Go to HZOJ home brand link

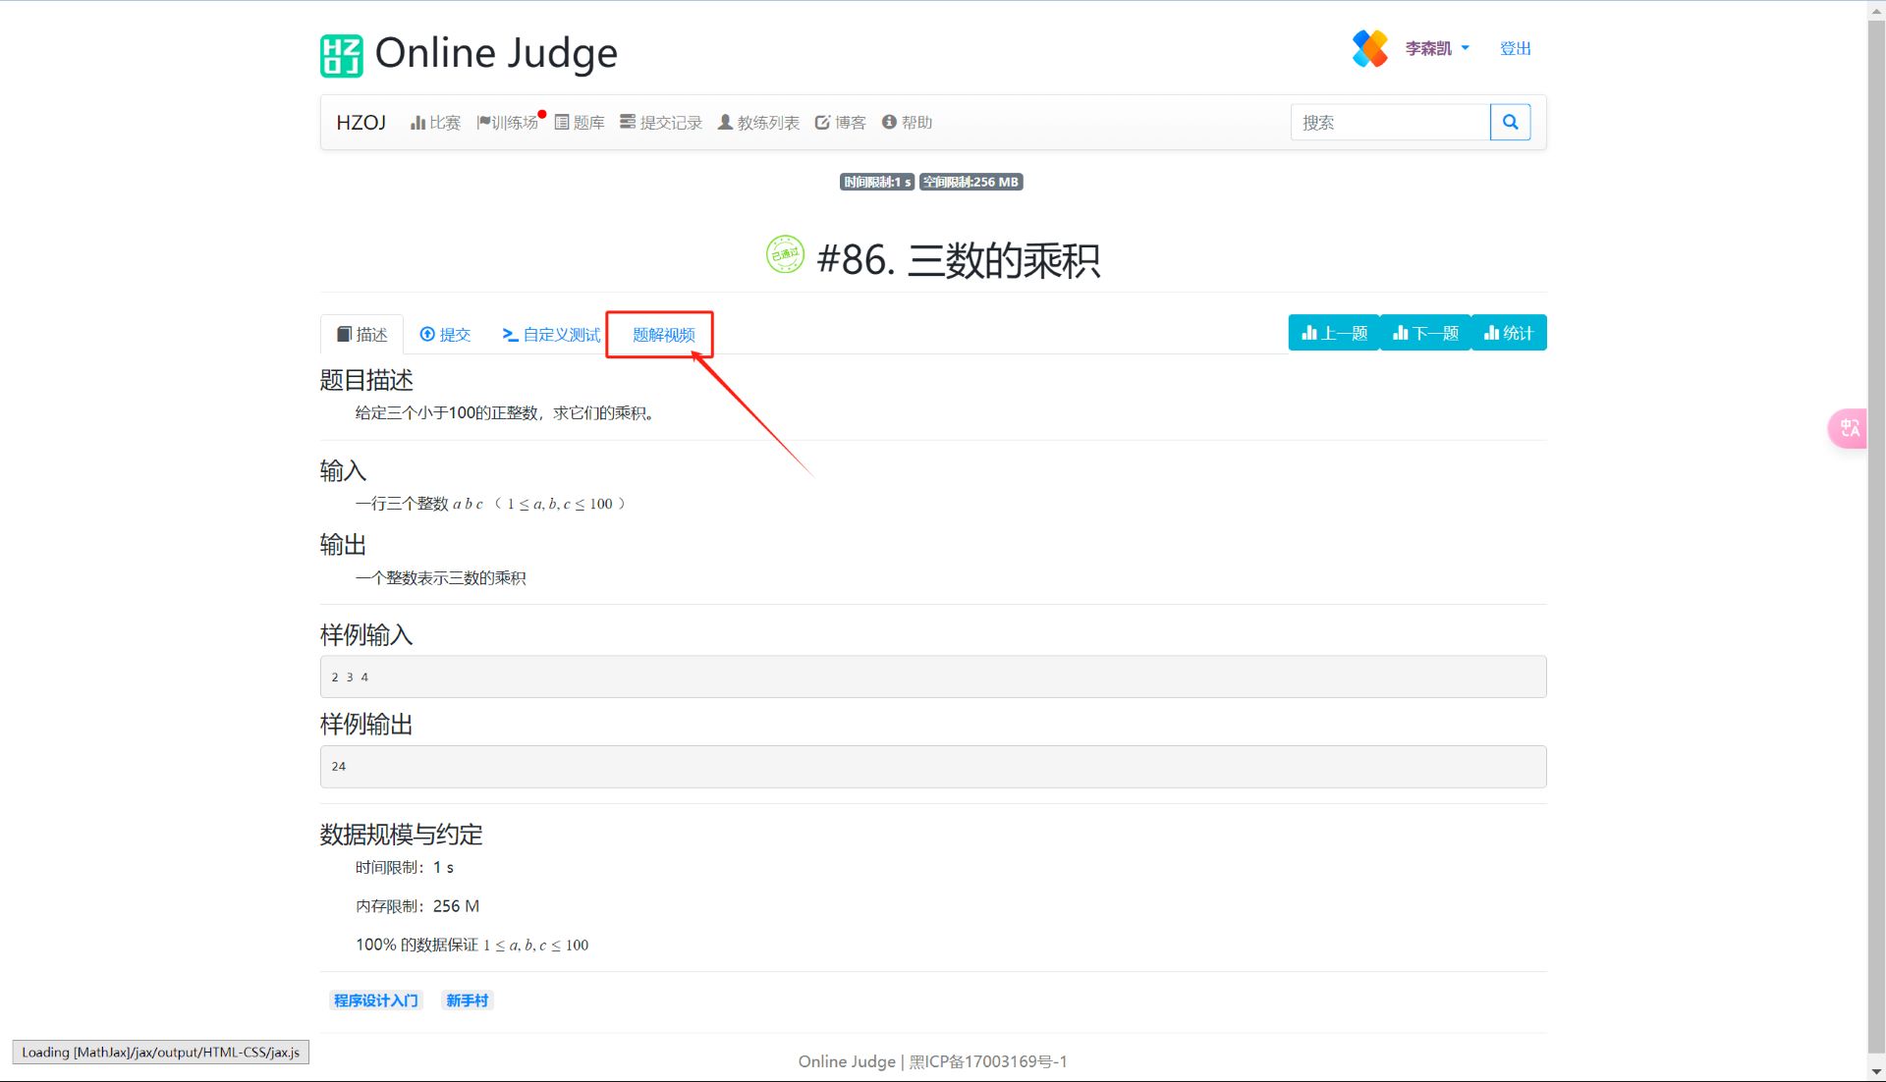(361, 123)
